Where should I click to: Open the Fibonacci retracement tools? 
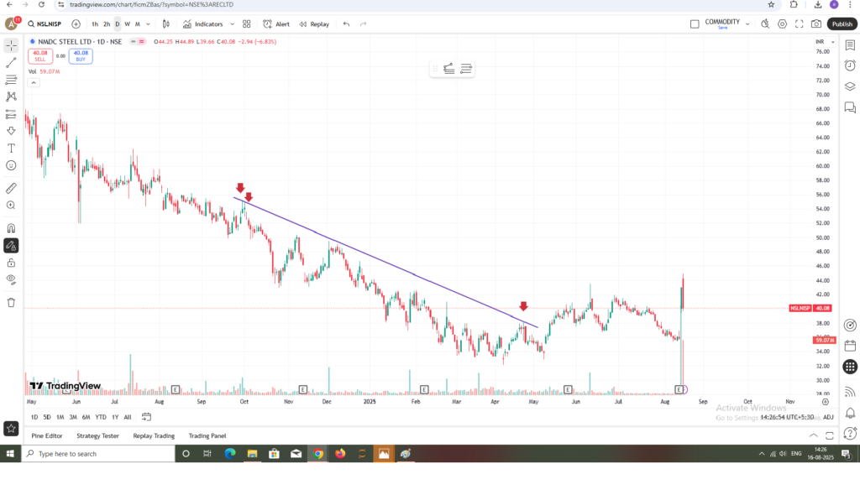11,80
